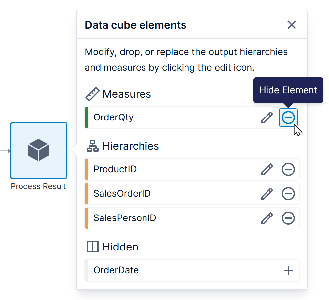The height and width of the screenshot is (300, 329).
Task: Click the Hidden columns icon
Action: pyautogui.click(x=92, y=246)
